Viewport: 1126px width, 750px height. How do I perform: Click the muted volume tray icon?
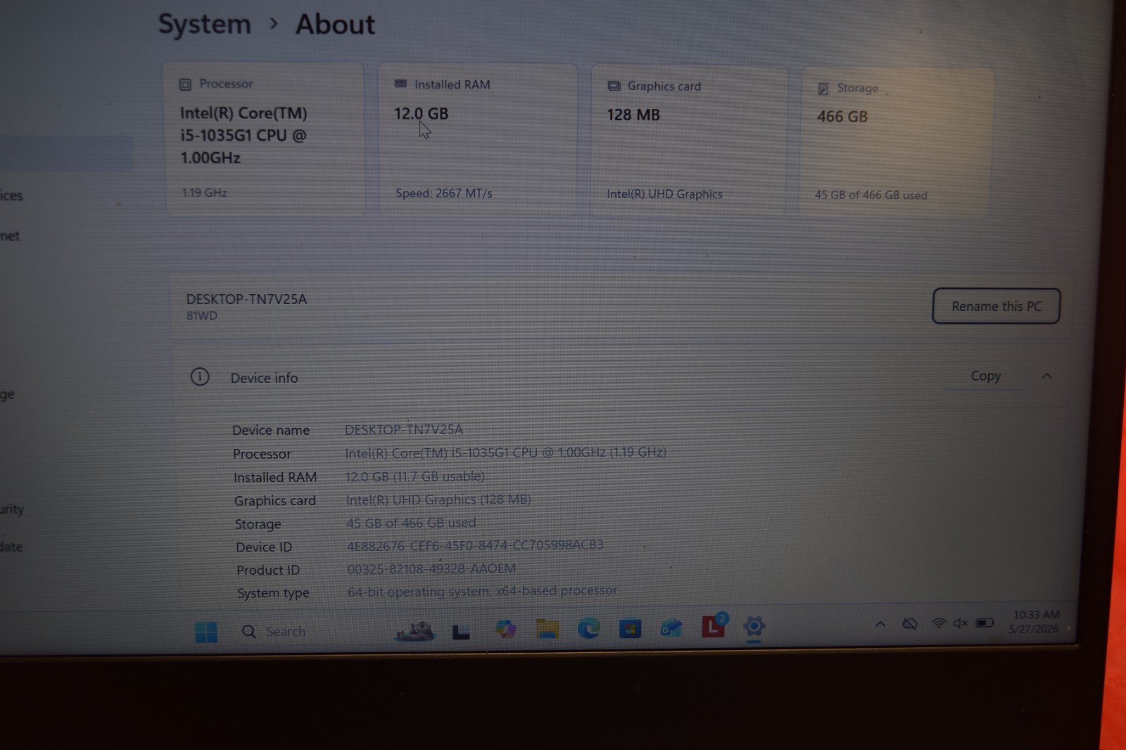[961, 623]
